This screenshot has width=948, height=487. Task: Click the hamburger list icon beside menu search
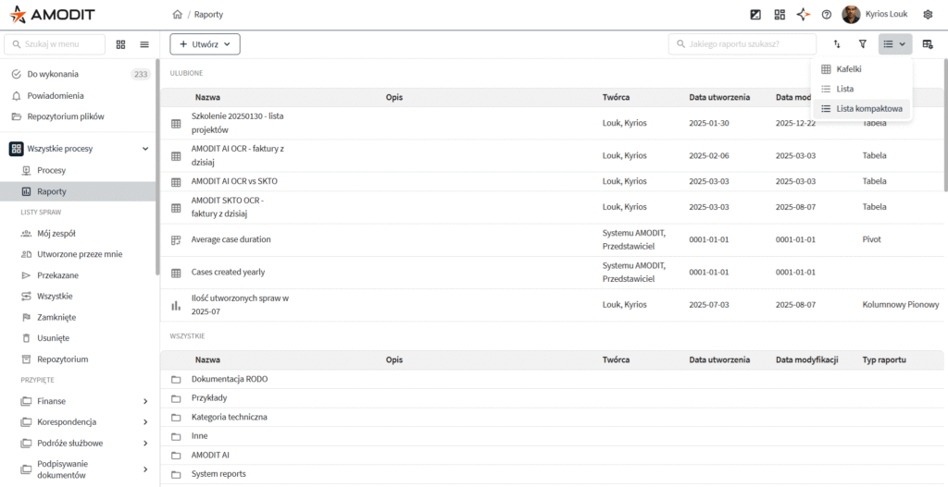click(x=144, y=44)
